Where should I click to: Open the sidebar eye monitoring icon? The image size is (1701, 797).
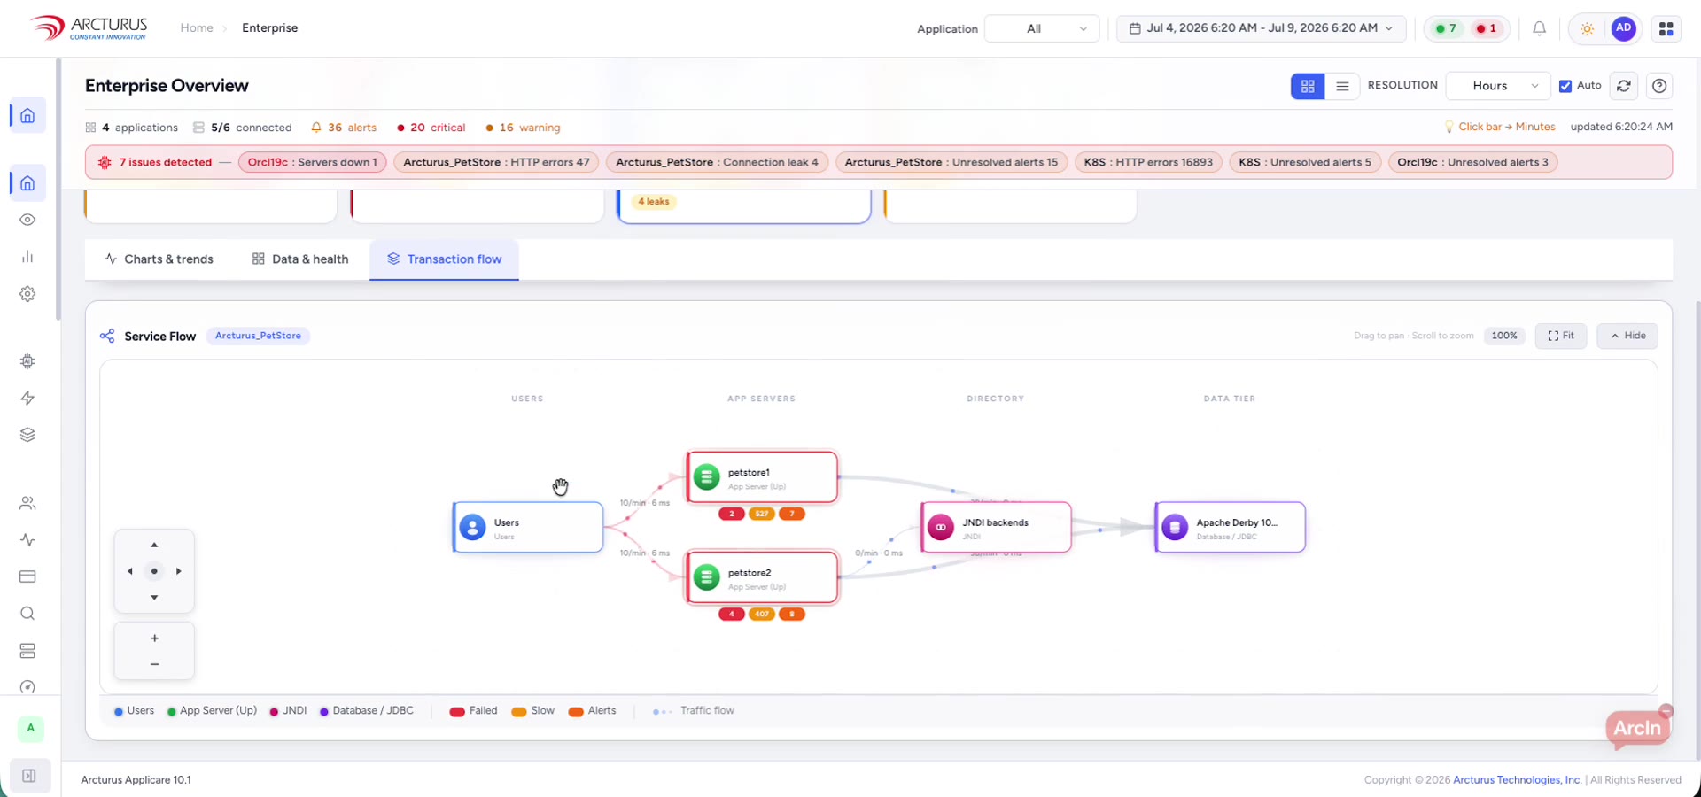(27, 220)
